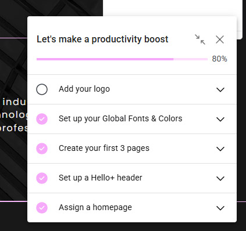Select the Set up a Hello+ header text

[x=101, y=178]
